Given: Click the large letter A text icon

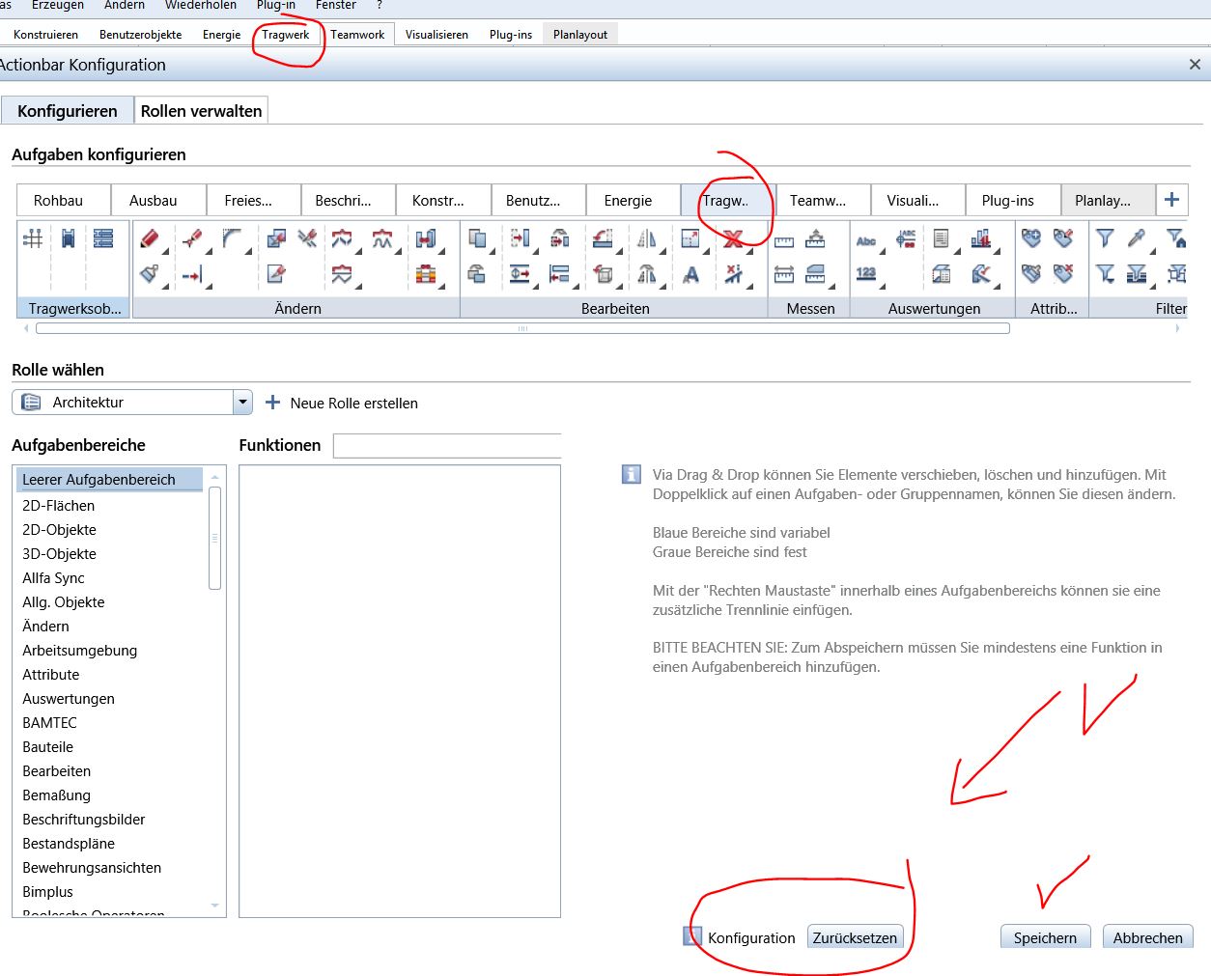Looking at the screenshot, I should point(690,275).
